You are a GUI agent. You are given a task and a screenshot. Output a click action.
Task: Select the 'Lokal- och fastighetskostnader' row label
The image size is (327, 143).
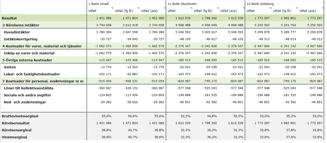pos(27,74)
